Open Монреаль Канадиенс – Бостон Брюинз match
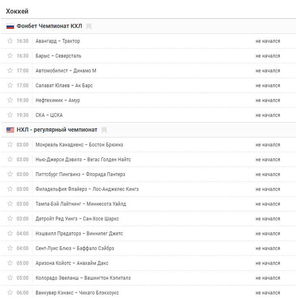296x299 pixels. tap(79, 145)
